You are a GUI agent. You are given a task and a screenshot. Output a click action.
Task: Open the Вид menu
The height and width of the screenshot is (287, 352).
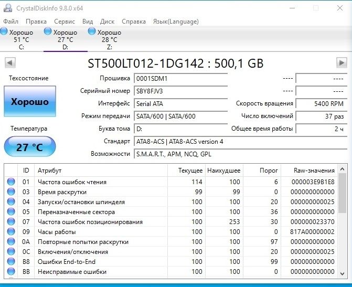point(88,22)
